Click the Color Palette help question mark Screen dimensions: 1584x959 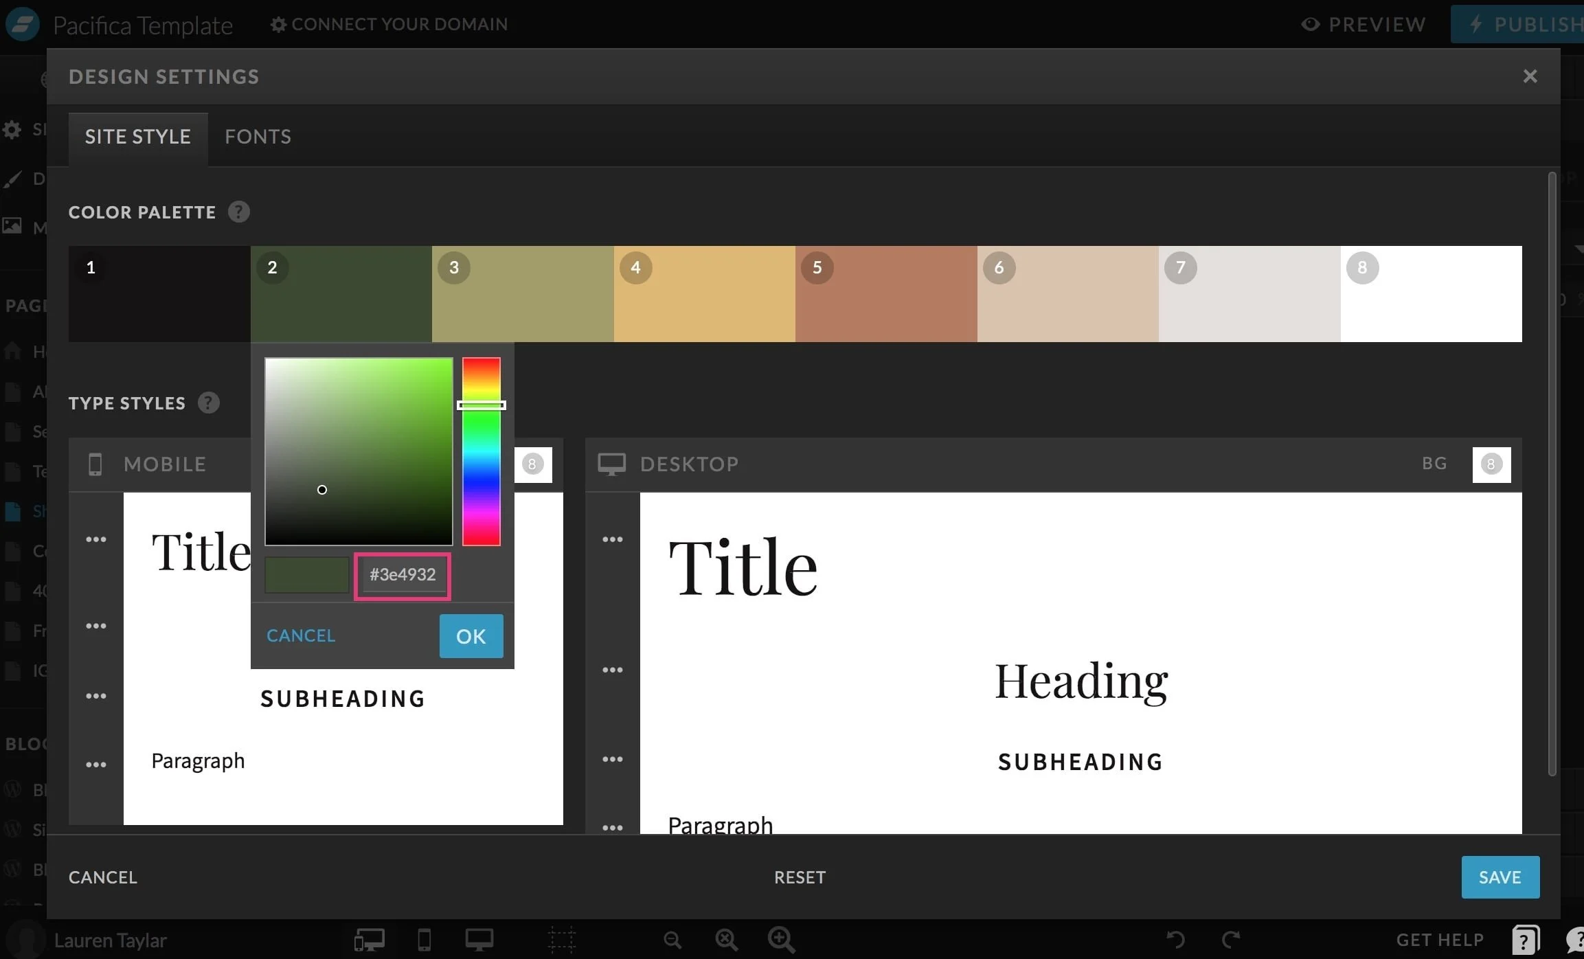coord(238,212)
